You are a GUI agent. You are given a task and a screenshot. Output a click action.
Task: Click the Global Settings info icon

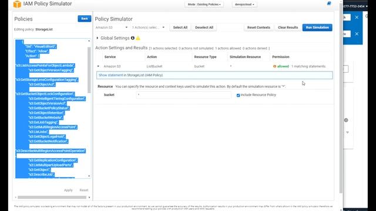tap(133, 38)
